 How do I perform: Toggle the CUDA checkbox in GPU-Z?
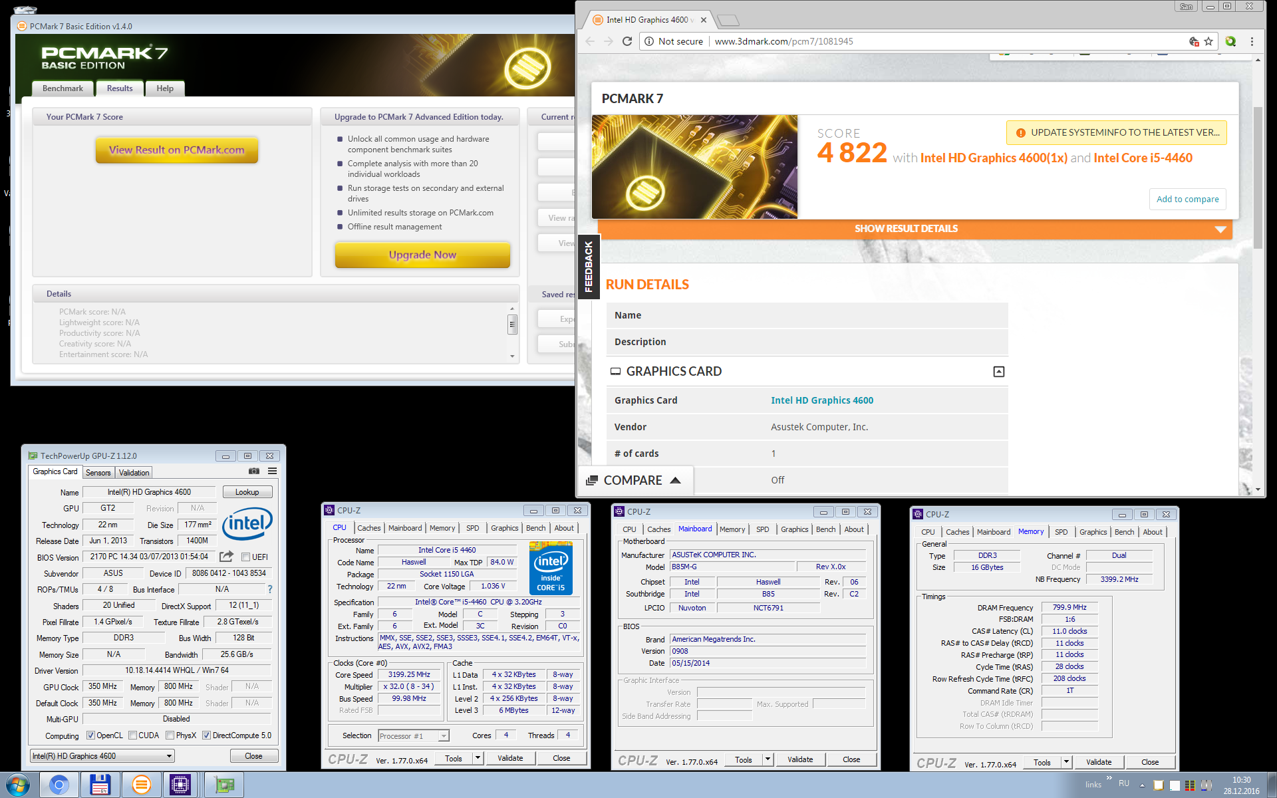click(133, 735)
